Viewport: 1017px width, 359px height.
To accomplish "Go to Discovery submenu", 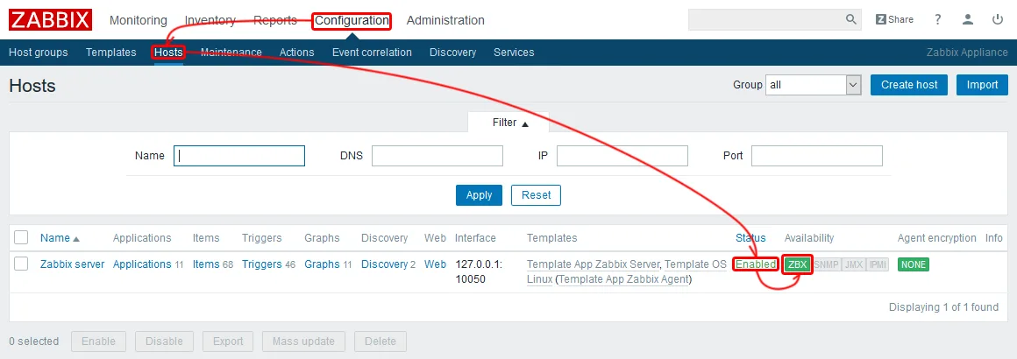I will coord(452,53).
